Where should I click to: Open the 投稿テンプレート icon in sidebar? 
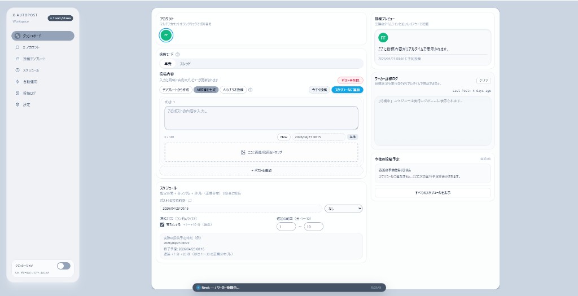pyautogui.click(x=17, y=59)
